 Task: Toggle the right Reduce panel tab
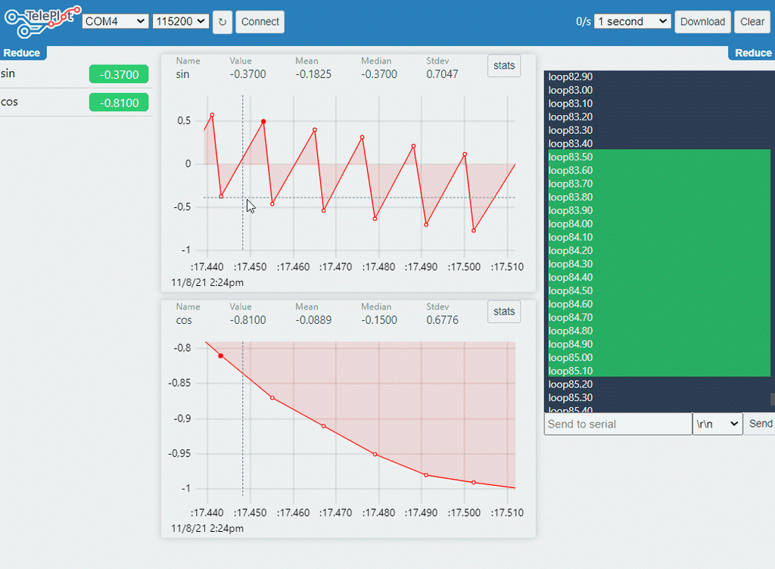pyautogui.click(x=752, y=53)
